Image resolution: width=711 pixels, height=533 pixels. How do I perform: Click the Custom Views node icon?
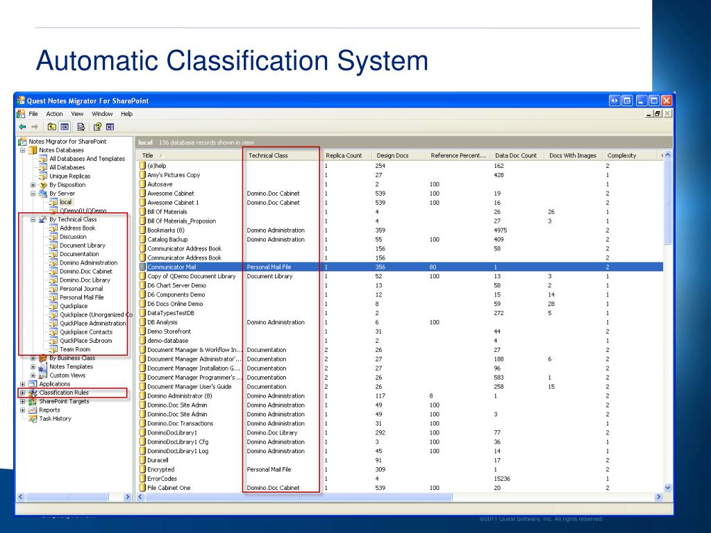tap(43, 375)
